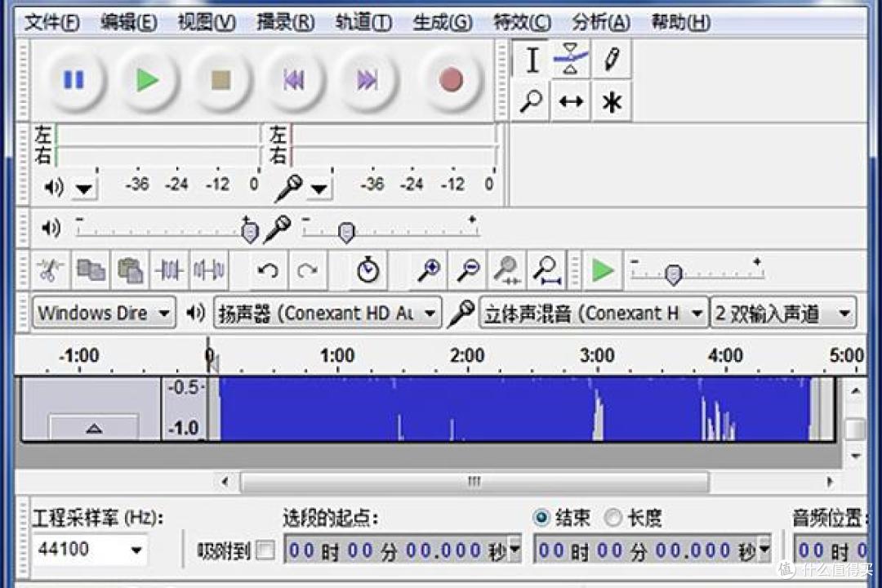Screen dimensions: 882x588
Task: Zoom in on the waveform
Action: click(430, 270)
